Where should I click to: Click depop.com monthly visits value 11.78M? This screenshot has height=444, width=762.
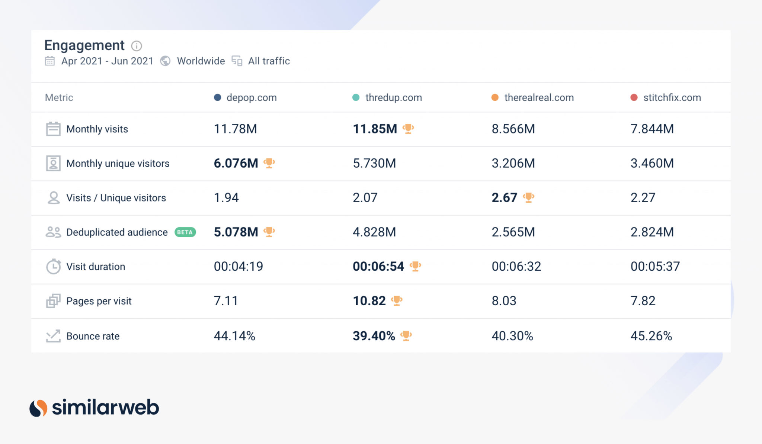(236, 129)
